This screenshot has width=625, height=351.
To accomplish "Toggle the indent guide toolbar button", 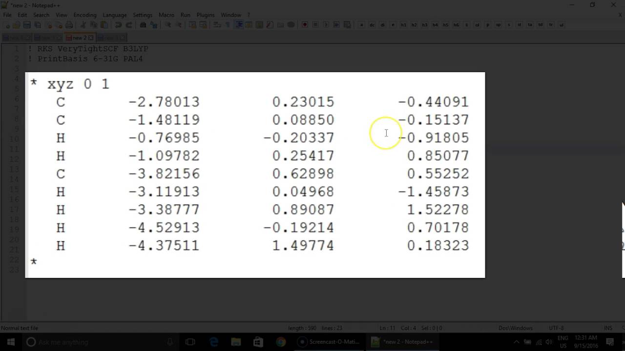I will (239, 25).
